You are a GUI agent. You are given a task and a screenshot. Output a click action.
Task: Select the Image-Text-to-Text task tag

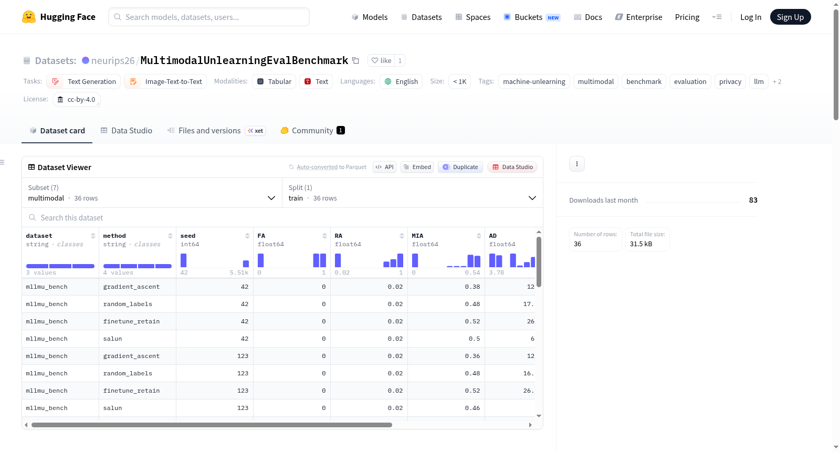[x=165, y=81]
